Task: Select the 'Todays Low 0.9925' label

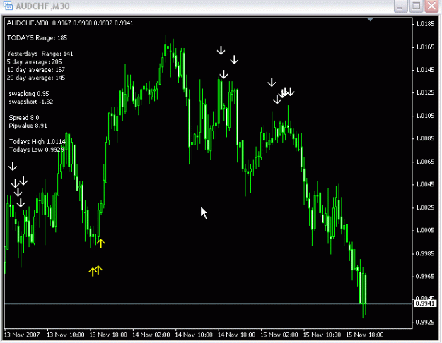Action: (x=36, y=150)
